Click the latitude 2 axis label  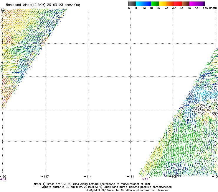point(2,141)
